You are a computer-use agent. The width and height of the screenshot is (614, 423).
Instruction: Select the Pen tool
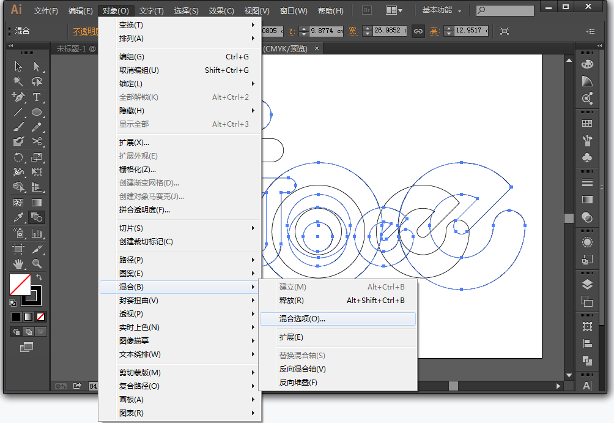pyautogui.click(x=18, y=97)
